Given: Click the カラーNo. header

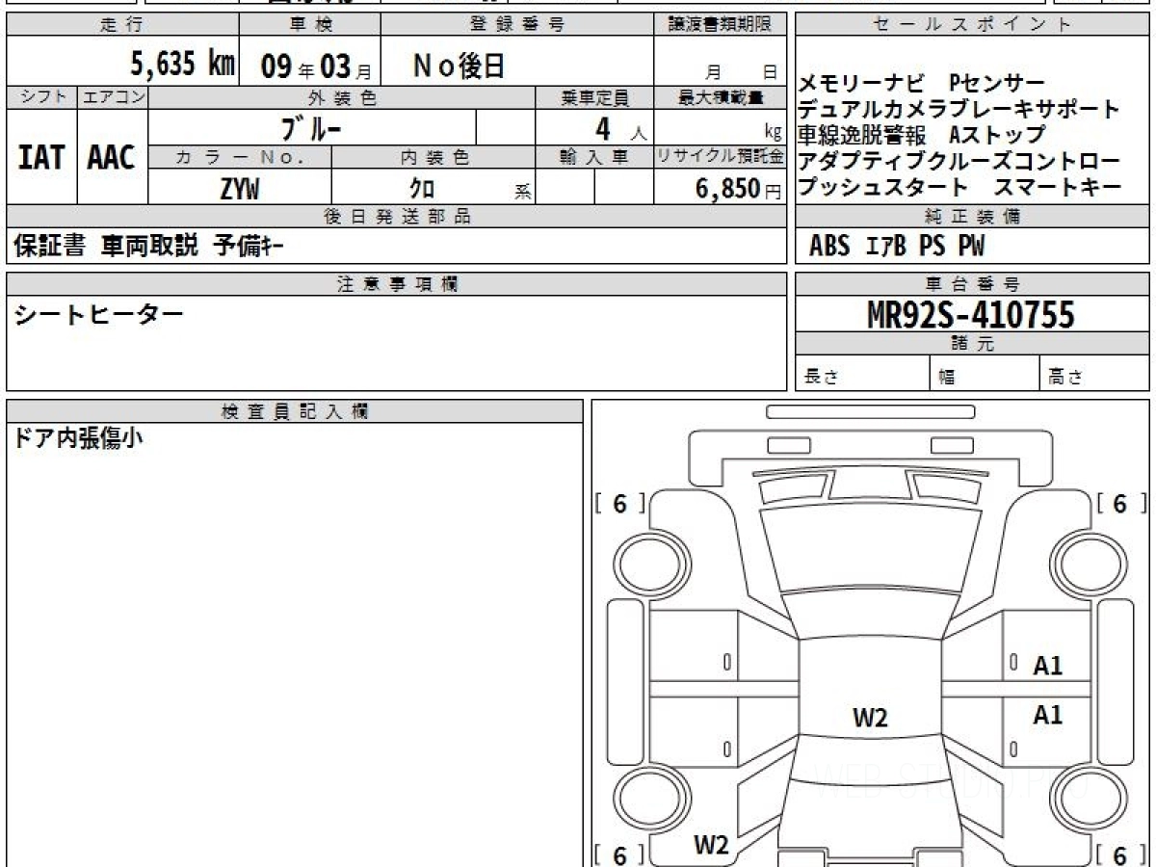Looking at the screenshot, I should pyautogui.click(x=241, y=157).
